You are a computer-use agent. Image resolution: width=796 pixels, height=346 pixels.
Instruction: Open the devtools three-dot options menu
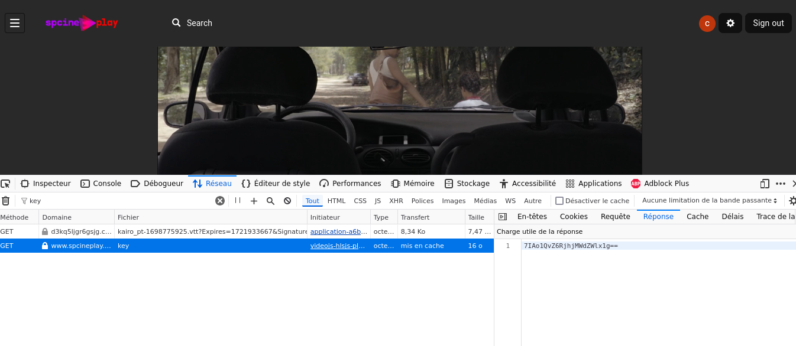click(781, 184)
